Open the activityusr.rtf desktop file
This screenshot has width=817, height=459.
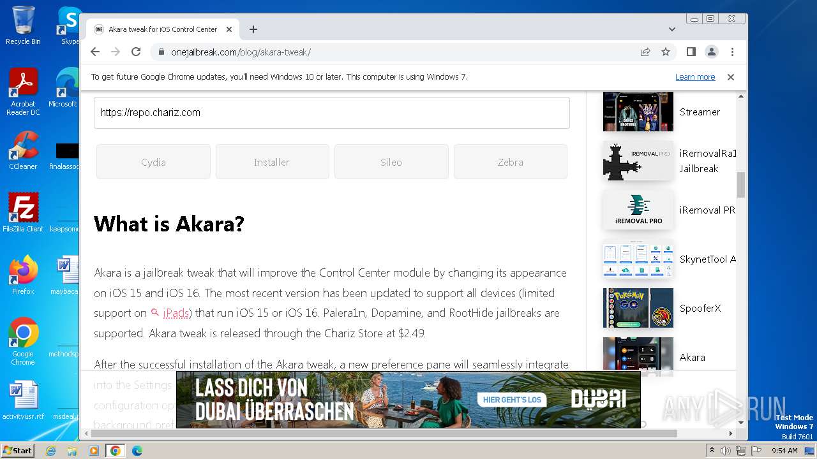[23, 400]
